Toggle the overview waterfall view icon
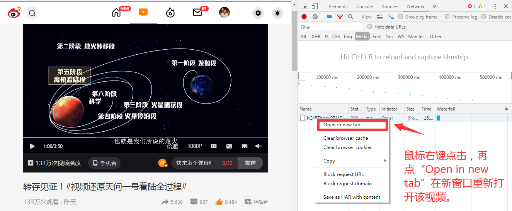 (x=391, y=17)
